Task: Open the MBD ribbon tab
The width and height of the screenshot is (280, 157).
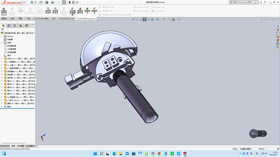Action: pos(54,18)
